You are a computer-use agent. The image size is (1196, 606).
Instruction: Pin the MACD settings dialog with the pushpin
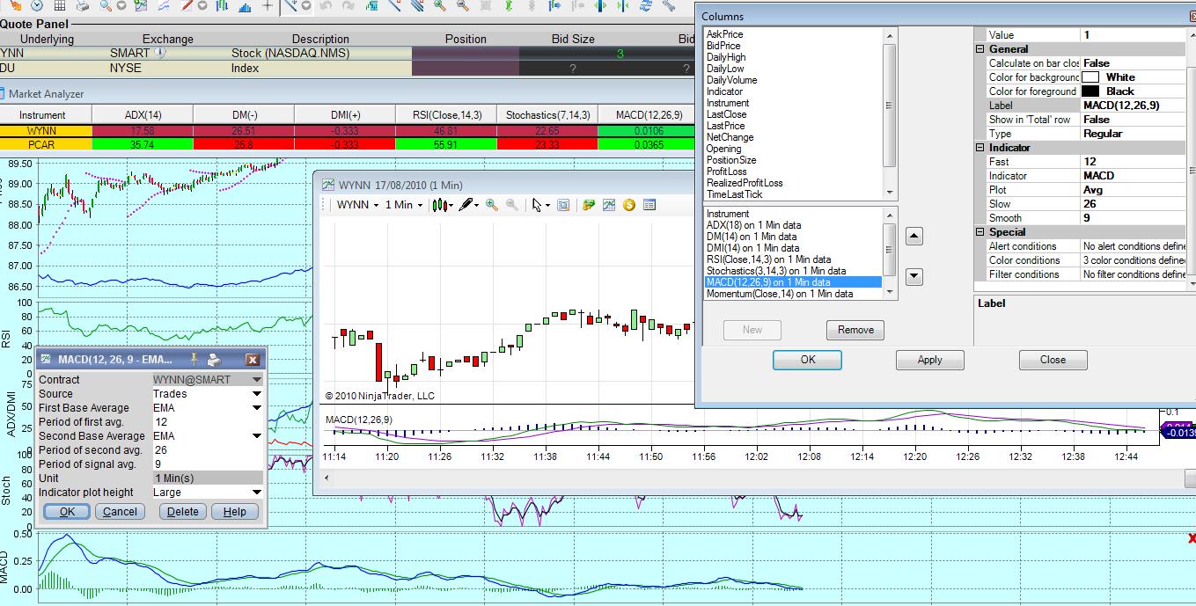[193, 359]
